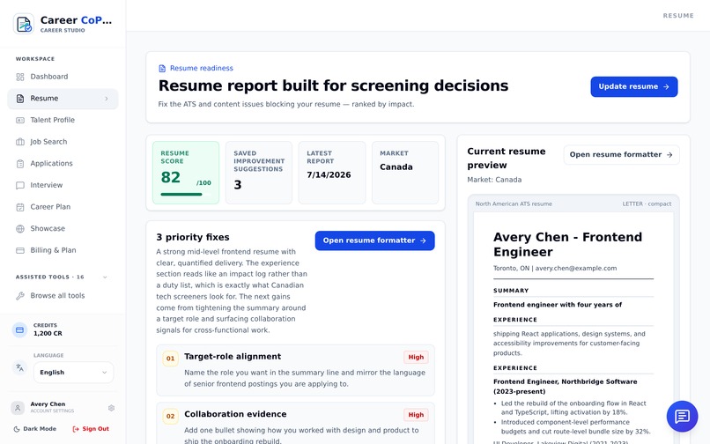Click the Avery Chen - Frontend Engineer heading
This screenshot has height=444, width=710.
(568, 245)
